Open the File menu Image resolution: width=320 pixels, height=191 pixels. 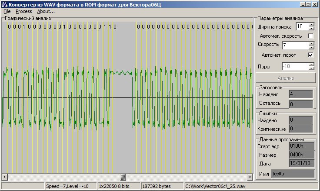point(7,11)
